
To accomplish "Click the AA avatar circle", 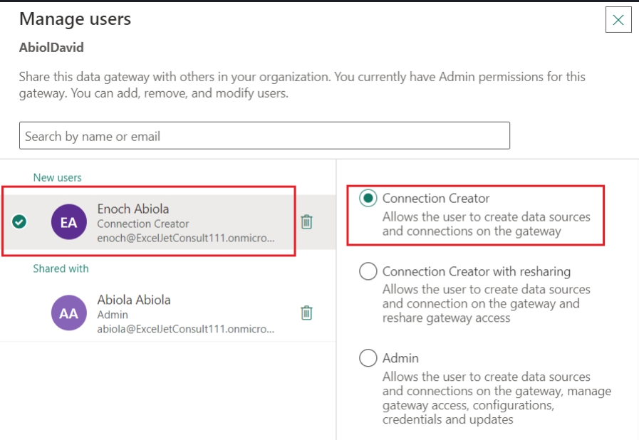I will point(68,313).
